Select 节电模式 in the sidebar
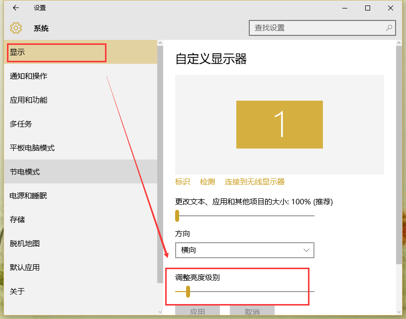The image size is (406, 319). pyautogui.click(x=81, y=171)
